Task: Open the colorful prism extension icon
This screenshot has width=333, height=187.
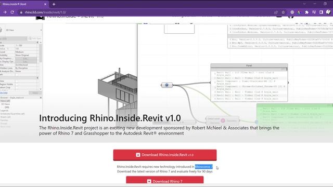Action: click(299, 12)
